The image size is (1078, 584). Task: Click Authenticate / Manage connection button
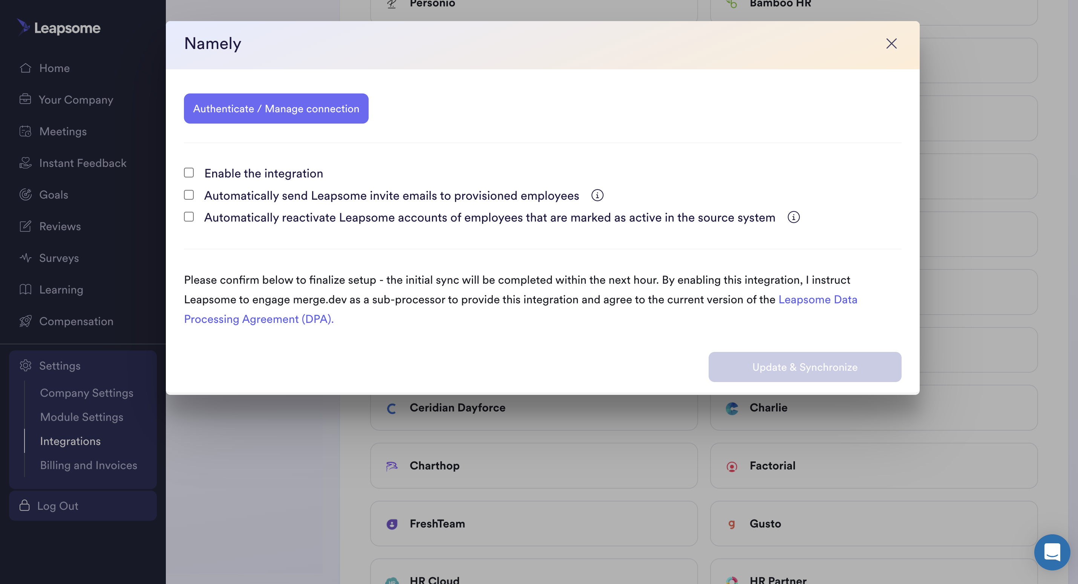pos(276,109)
